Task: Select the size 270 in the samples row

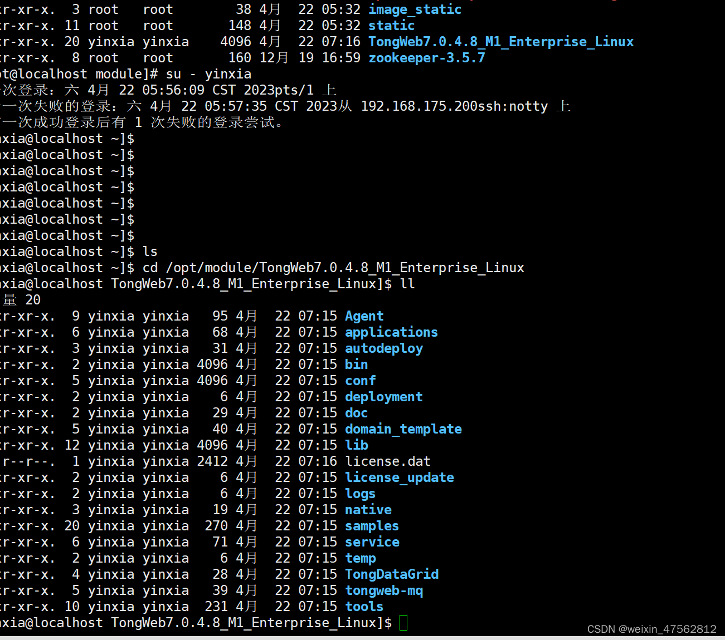Action: click(x=216, y=526)
